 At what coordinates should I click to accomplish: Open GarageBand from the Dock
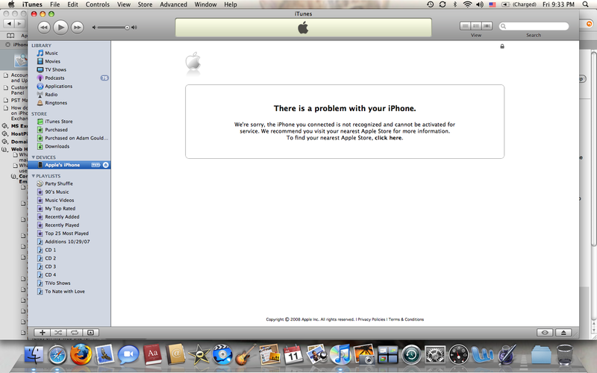coord(246,354)
